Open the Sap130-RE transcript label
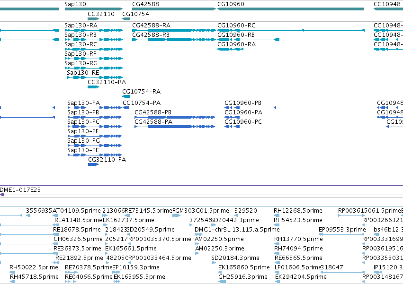This screenshot has height=284, width=403. [83, 73]
